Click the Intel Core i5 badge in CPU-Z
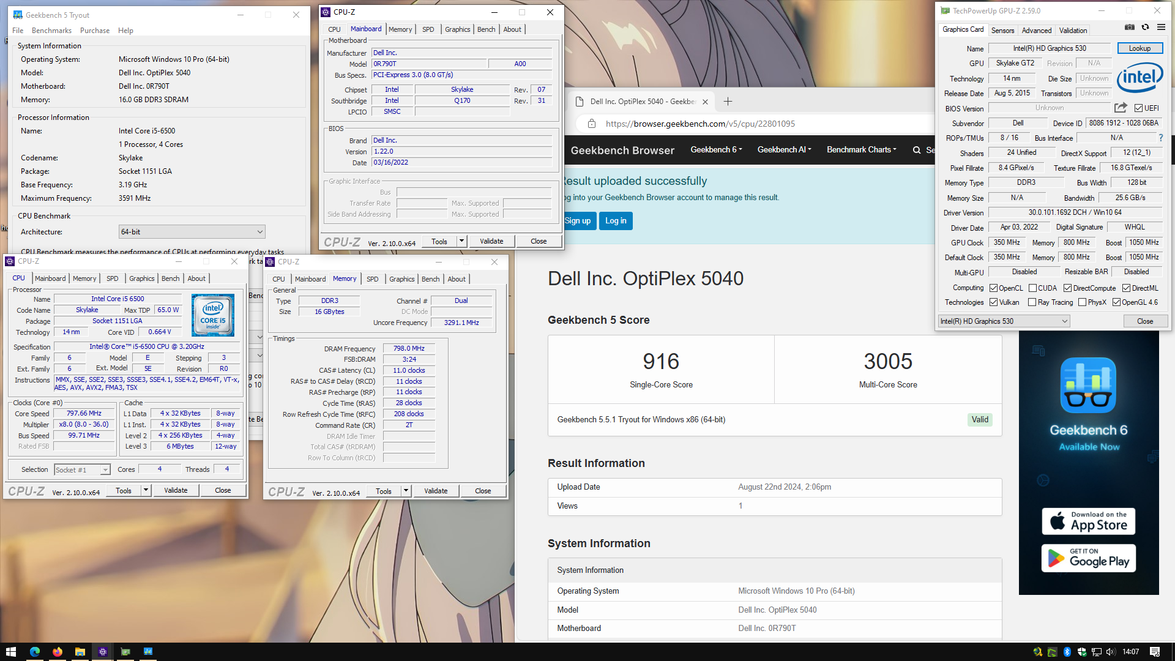The height and width of the screenshot is (661, 1175). pyautogui.click(x=213, y=315)
